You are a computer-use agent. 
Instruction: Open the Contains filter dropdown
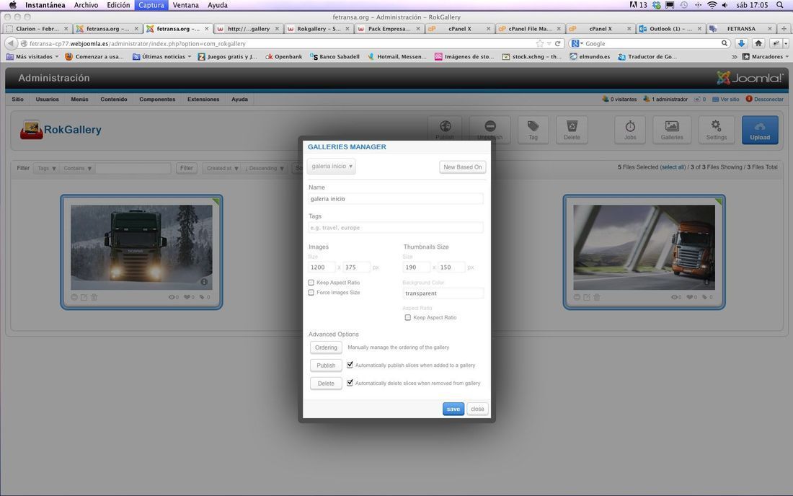tap(77, 169)
